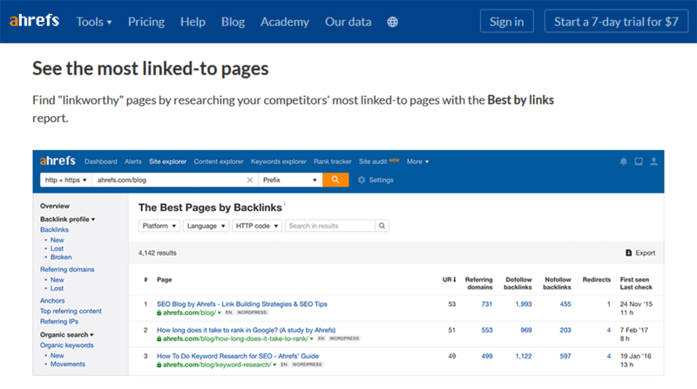Image resolution: width=697 pixels, height=389 pixels.
Task: Open Backlinks link in the sidebar
Action: (x=54, y=229)
